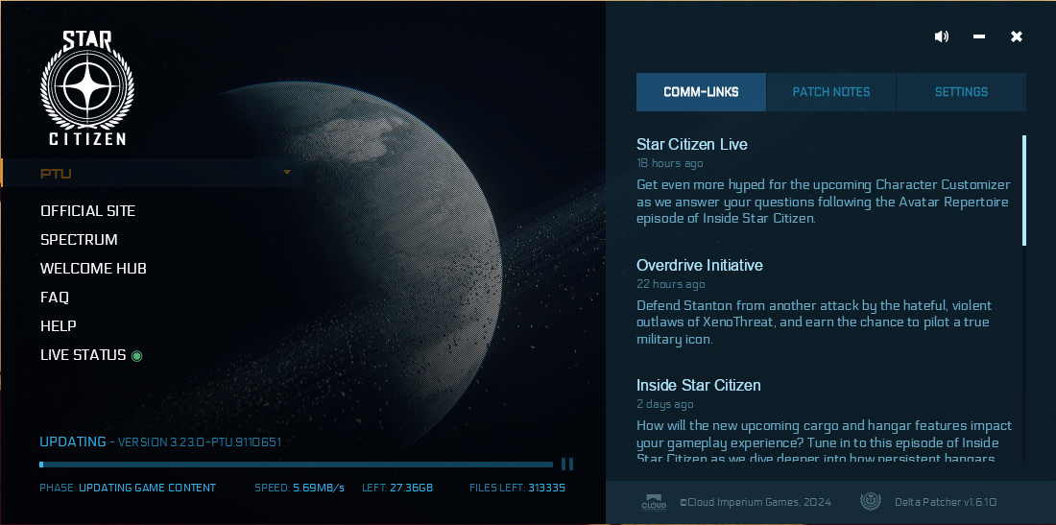Open the Spectrum link

pos(79,240)
